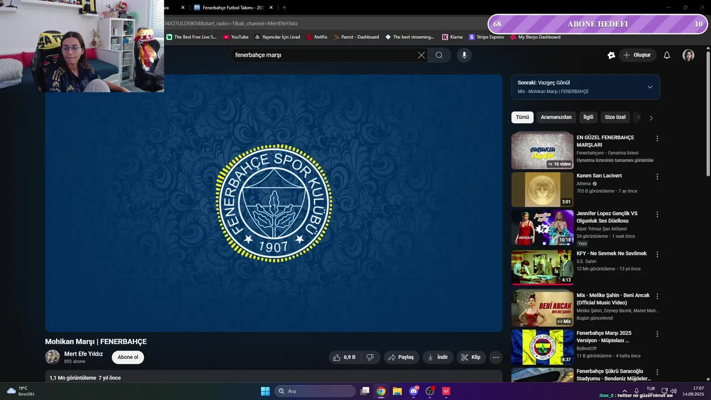Open the 17:07 clock and date
Screen dimensions: 711x400
[694, 391]
